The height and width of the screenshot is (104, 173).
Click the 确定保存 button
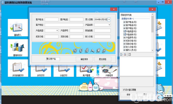click(x=84, y=59)
